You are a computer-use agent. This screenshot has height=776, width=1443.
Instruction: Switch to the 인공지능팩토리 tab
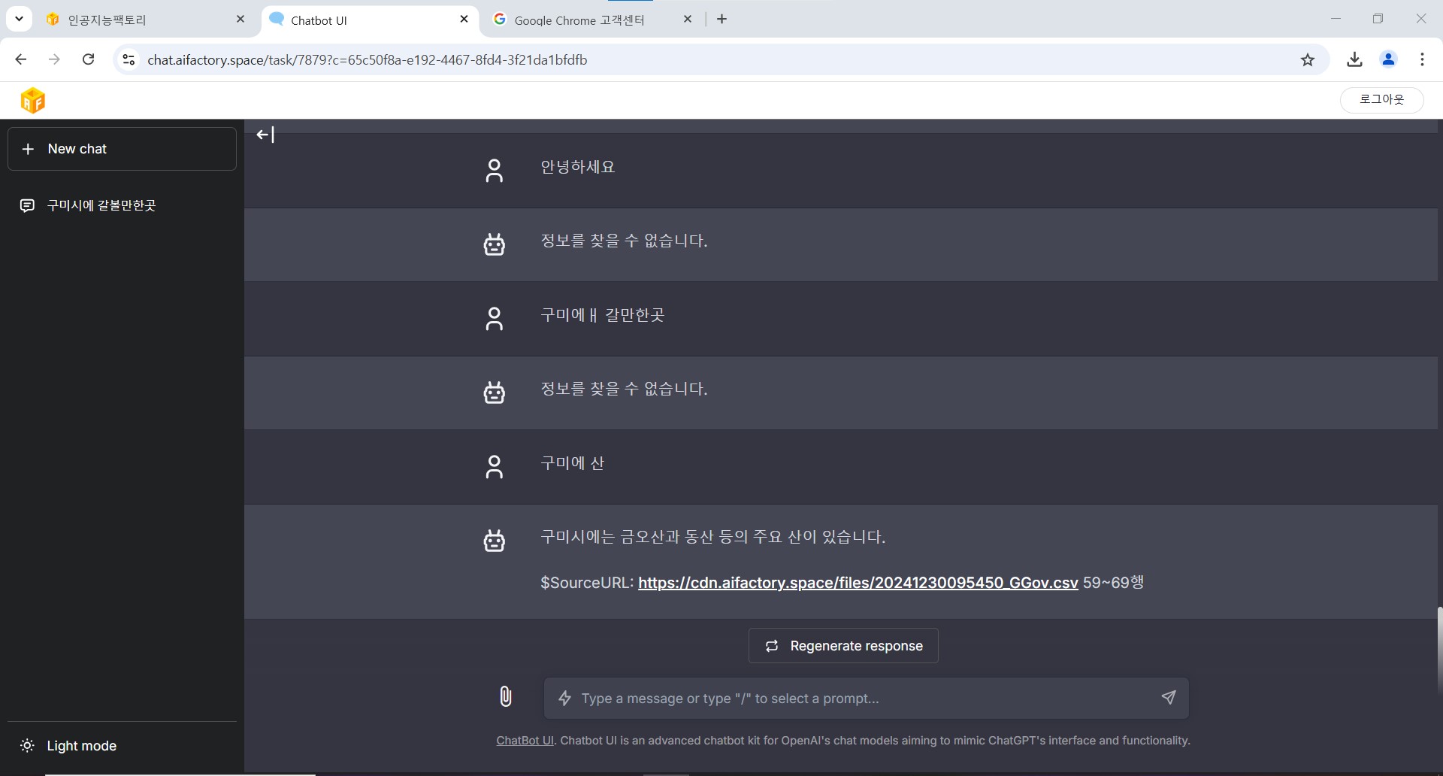point(135,20)
